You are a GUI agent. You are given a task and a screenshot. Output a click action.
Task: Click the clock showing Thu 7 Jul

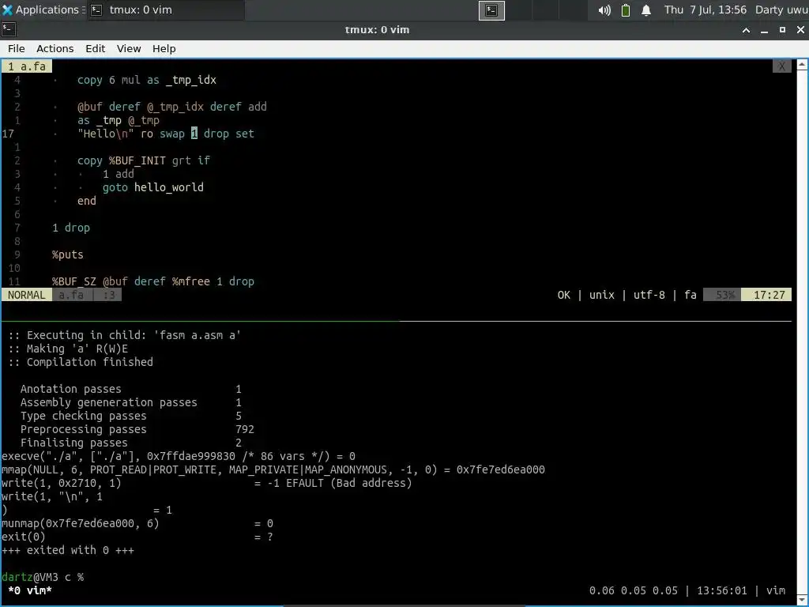[x=705, y=9]
